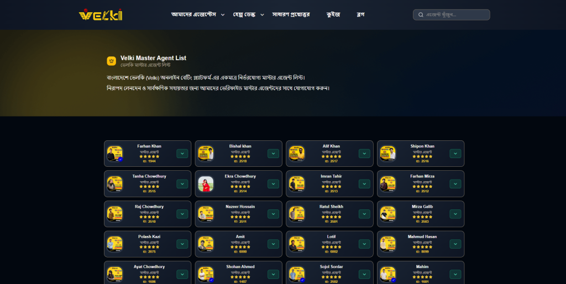
Task: Open Polash Kazi's avatar thumbnail
Action: (115, 244)
